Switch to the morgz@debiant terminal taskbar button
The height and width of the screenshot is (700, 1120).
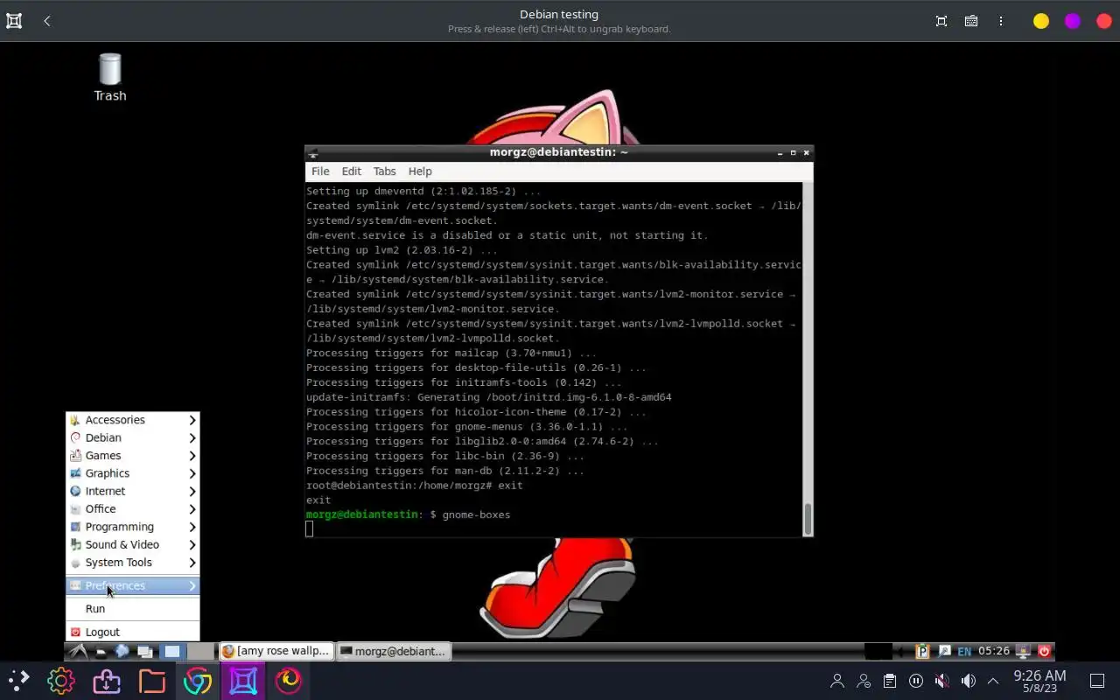point(393,651)
